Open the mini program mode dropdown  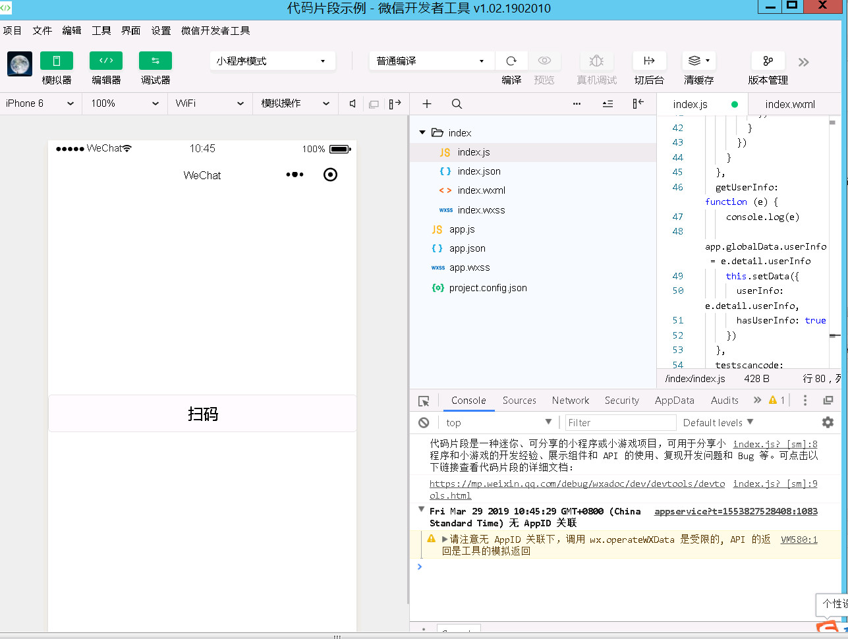273,61
